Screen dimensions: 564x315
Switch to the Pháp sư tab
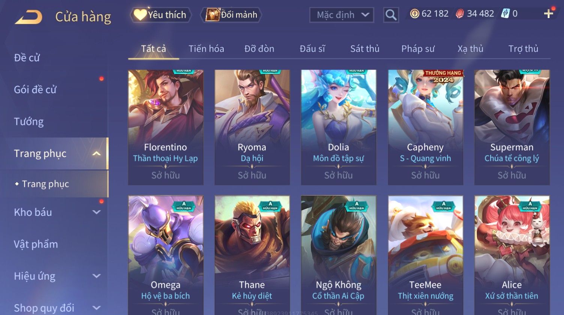418,49
